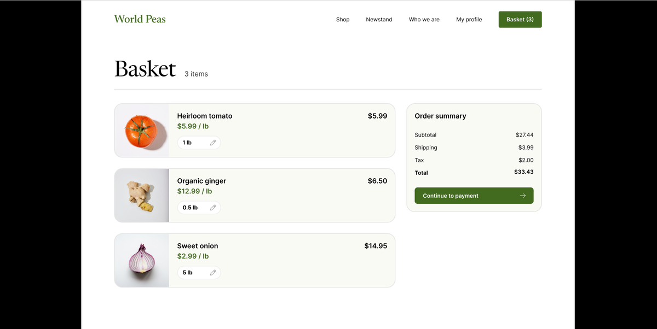Click the pencil icon for Sweet onion quantity
The height and width of the screenshot is (329, 657).
pos(213,272)
